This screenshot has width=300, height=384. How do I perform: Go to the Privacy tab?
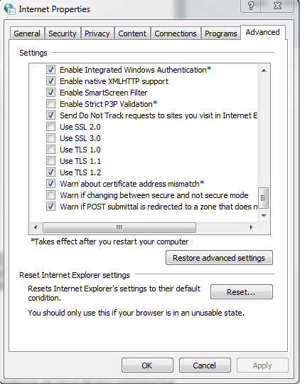tap(97, 33)
